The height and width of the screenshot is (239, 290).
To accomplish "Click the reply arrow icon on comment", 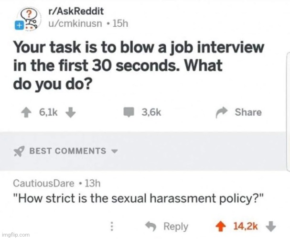I will 151,226.
